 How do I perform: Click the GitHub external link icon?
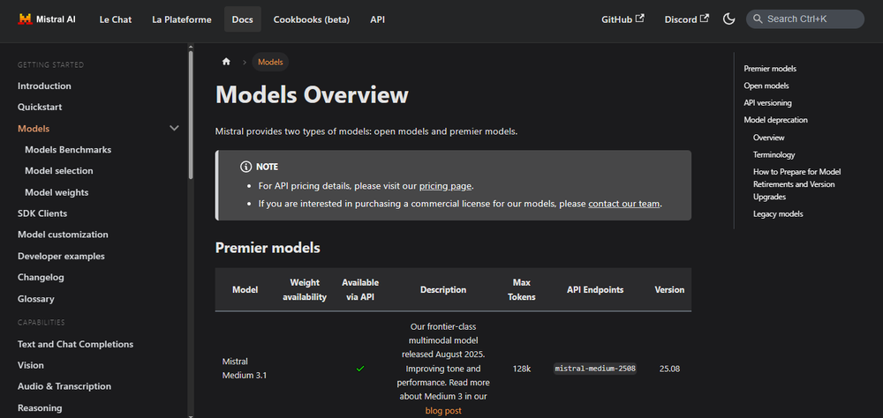[x=639, y=18]
